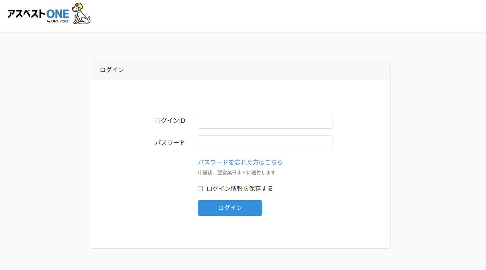Click the ログインID field label

170,121
